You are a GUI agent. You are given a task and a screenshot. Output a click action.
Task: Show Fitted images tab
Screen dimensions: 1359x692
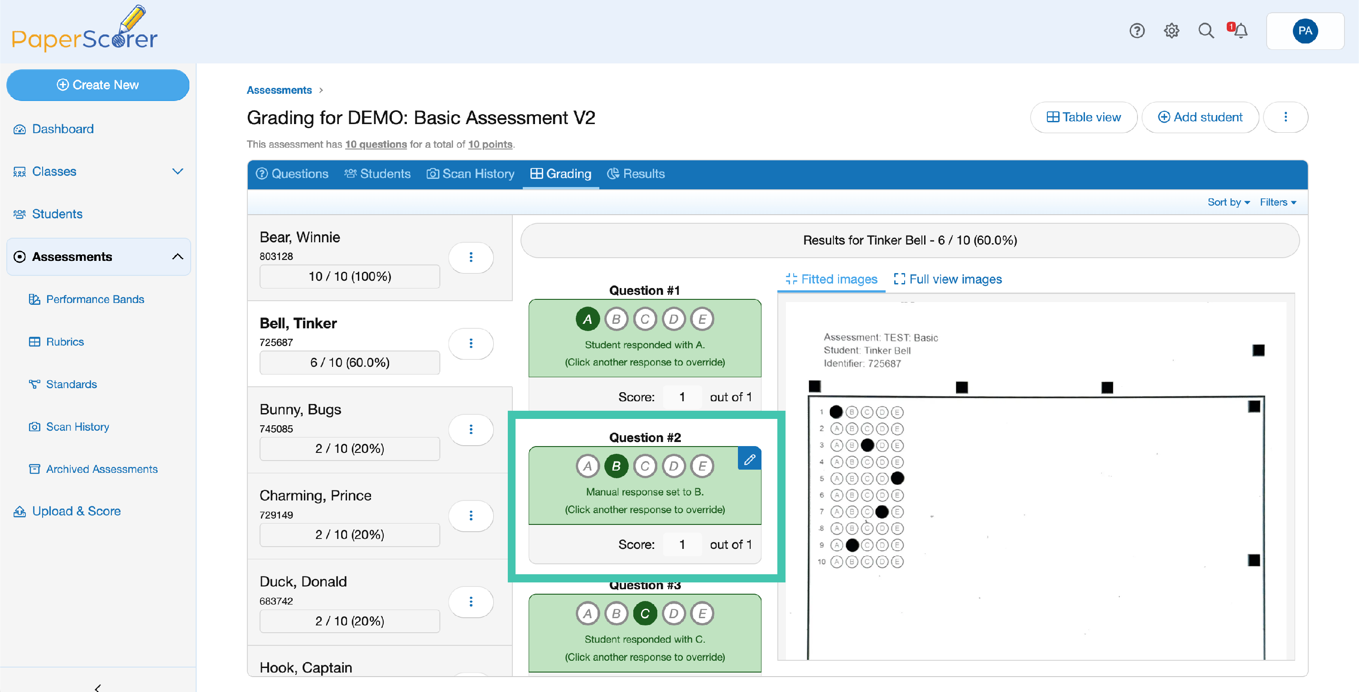[x=831, y=279]
